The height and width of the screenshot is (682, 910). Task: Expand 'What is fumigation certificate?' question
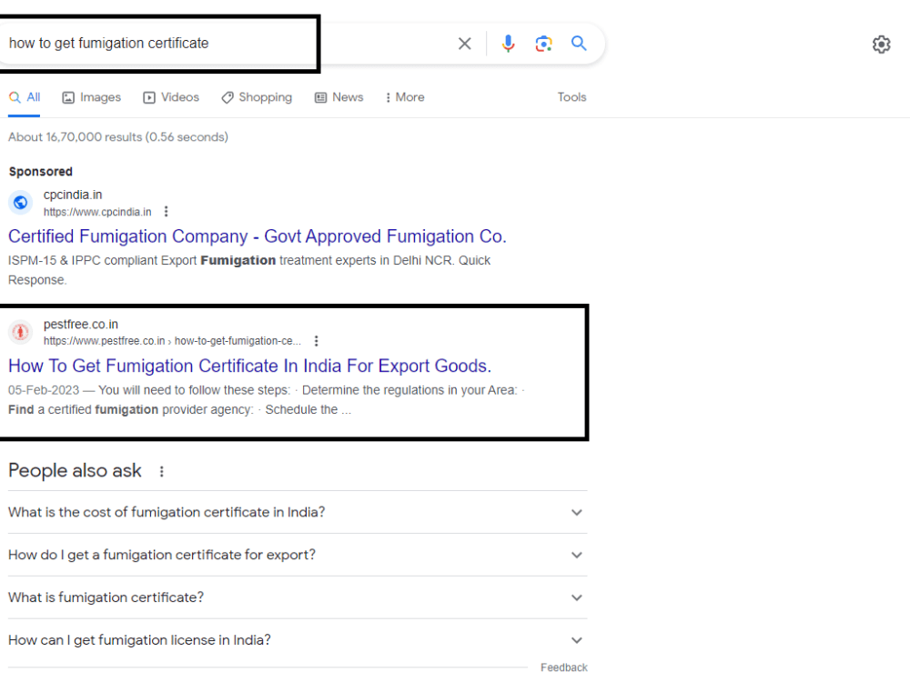click(298, 597)
